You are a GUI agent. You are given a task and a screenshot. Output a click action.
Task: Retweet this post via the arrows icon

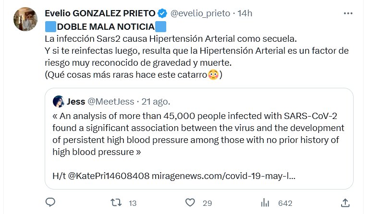click(x=117, y=202)
